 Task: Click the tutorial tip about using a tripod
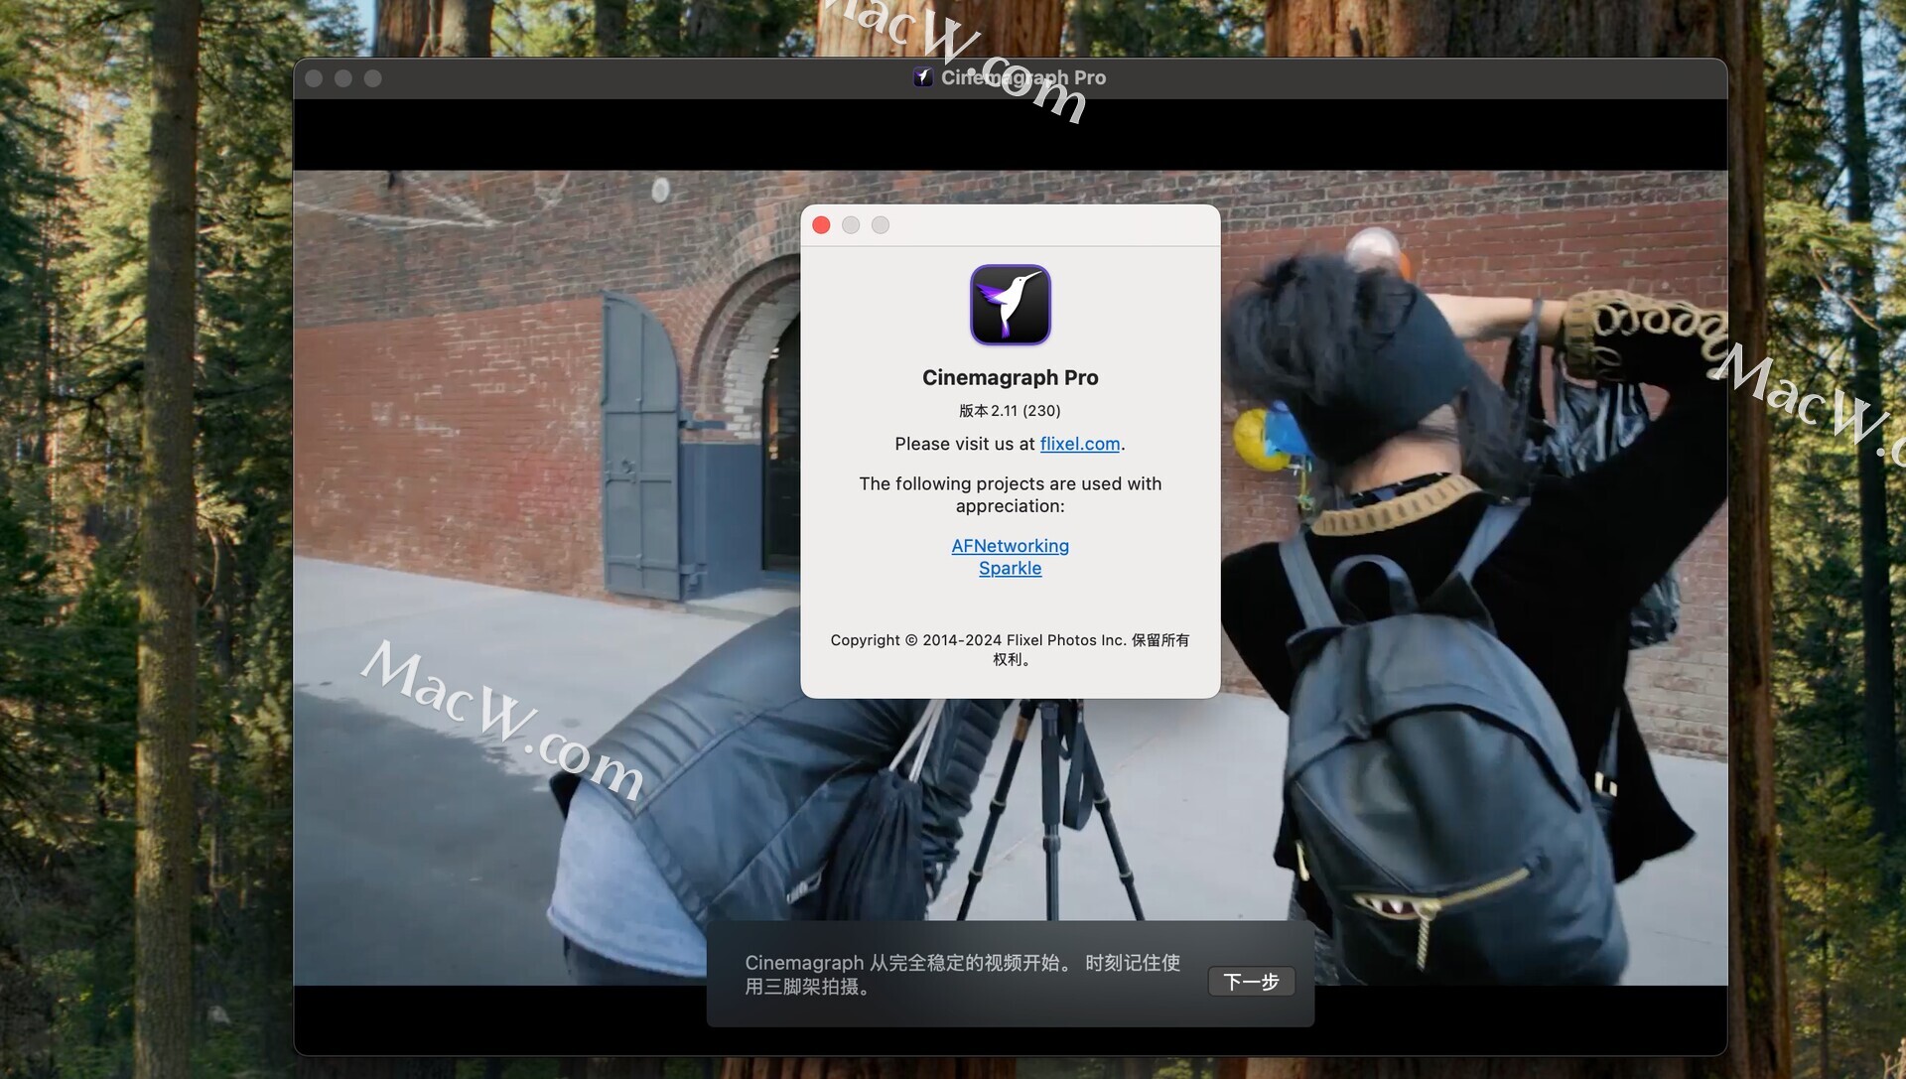(962, 975)
